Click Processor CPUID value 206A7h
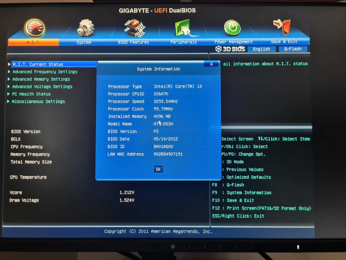This screenshot has height=260, width=346. click(x=161, y=94)
